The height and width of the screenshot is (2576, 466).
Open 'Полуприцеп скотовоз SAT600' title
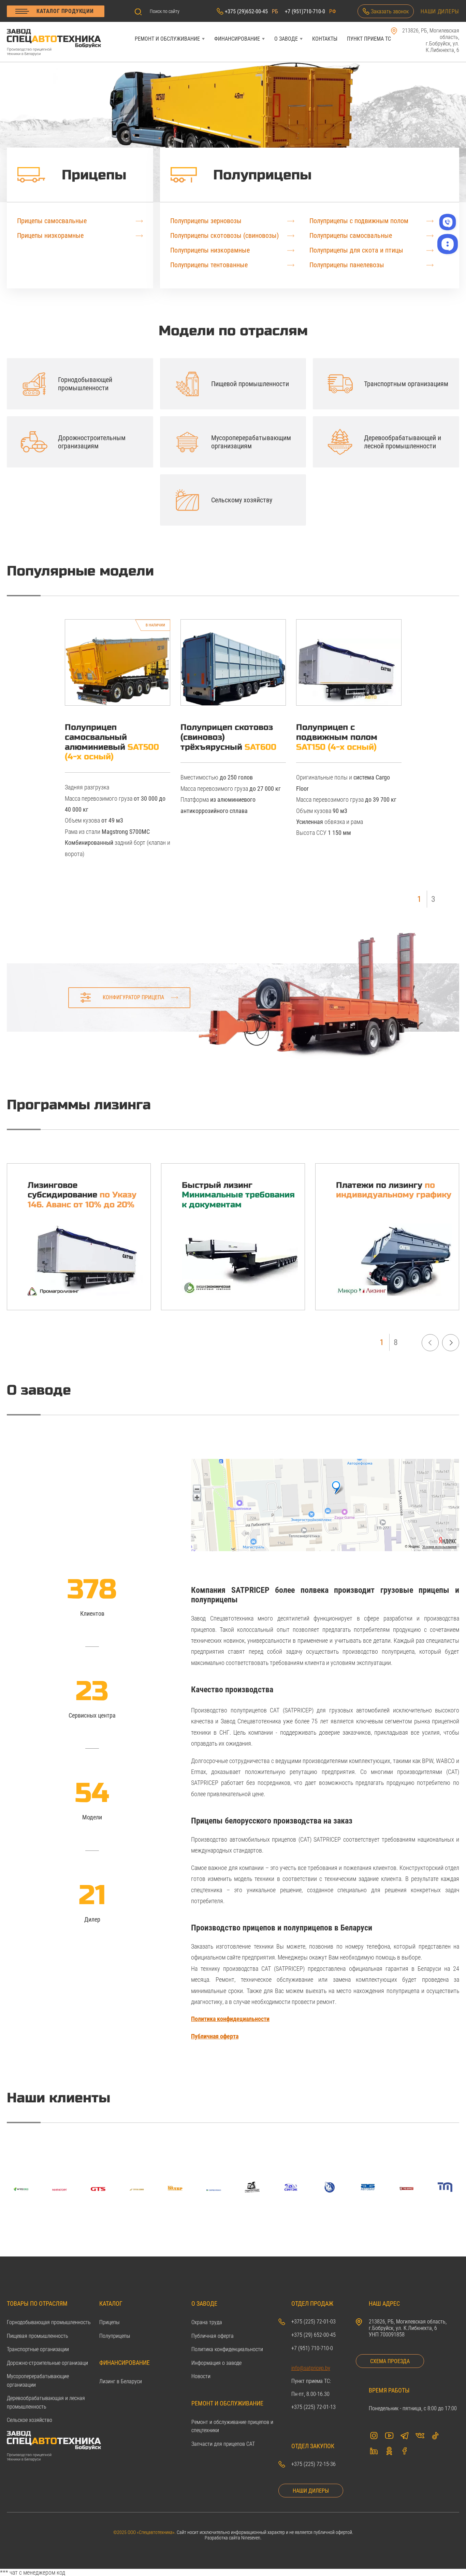pyautogui.click(x=229, y=737)
